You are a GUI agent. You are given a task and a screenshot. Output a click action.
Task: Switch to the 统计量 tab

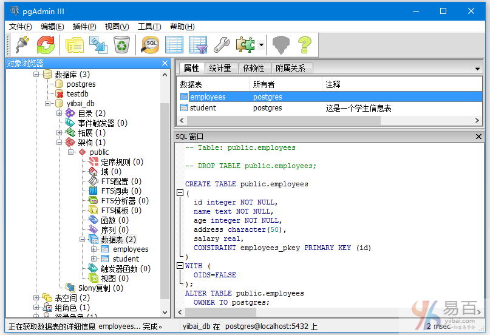[x=220, y=68]
